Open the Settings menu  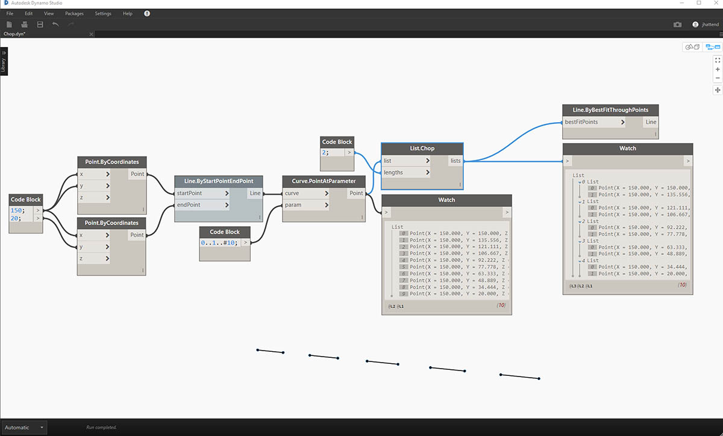(103, 13)
